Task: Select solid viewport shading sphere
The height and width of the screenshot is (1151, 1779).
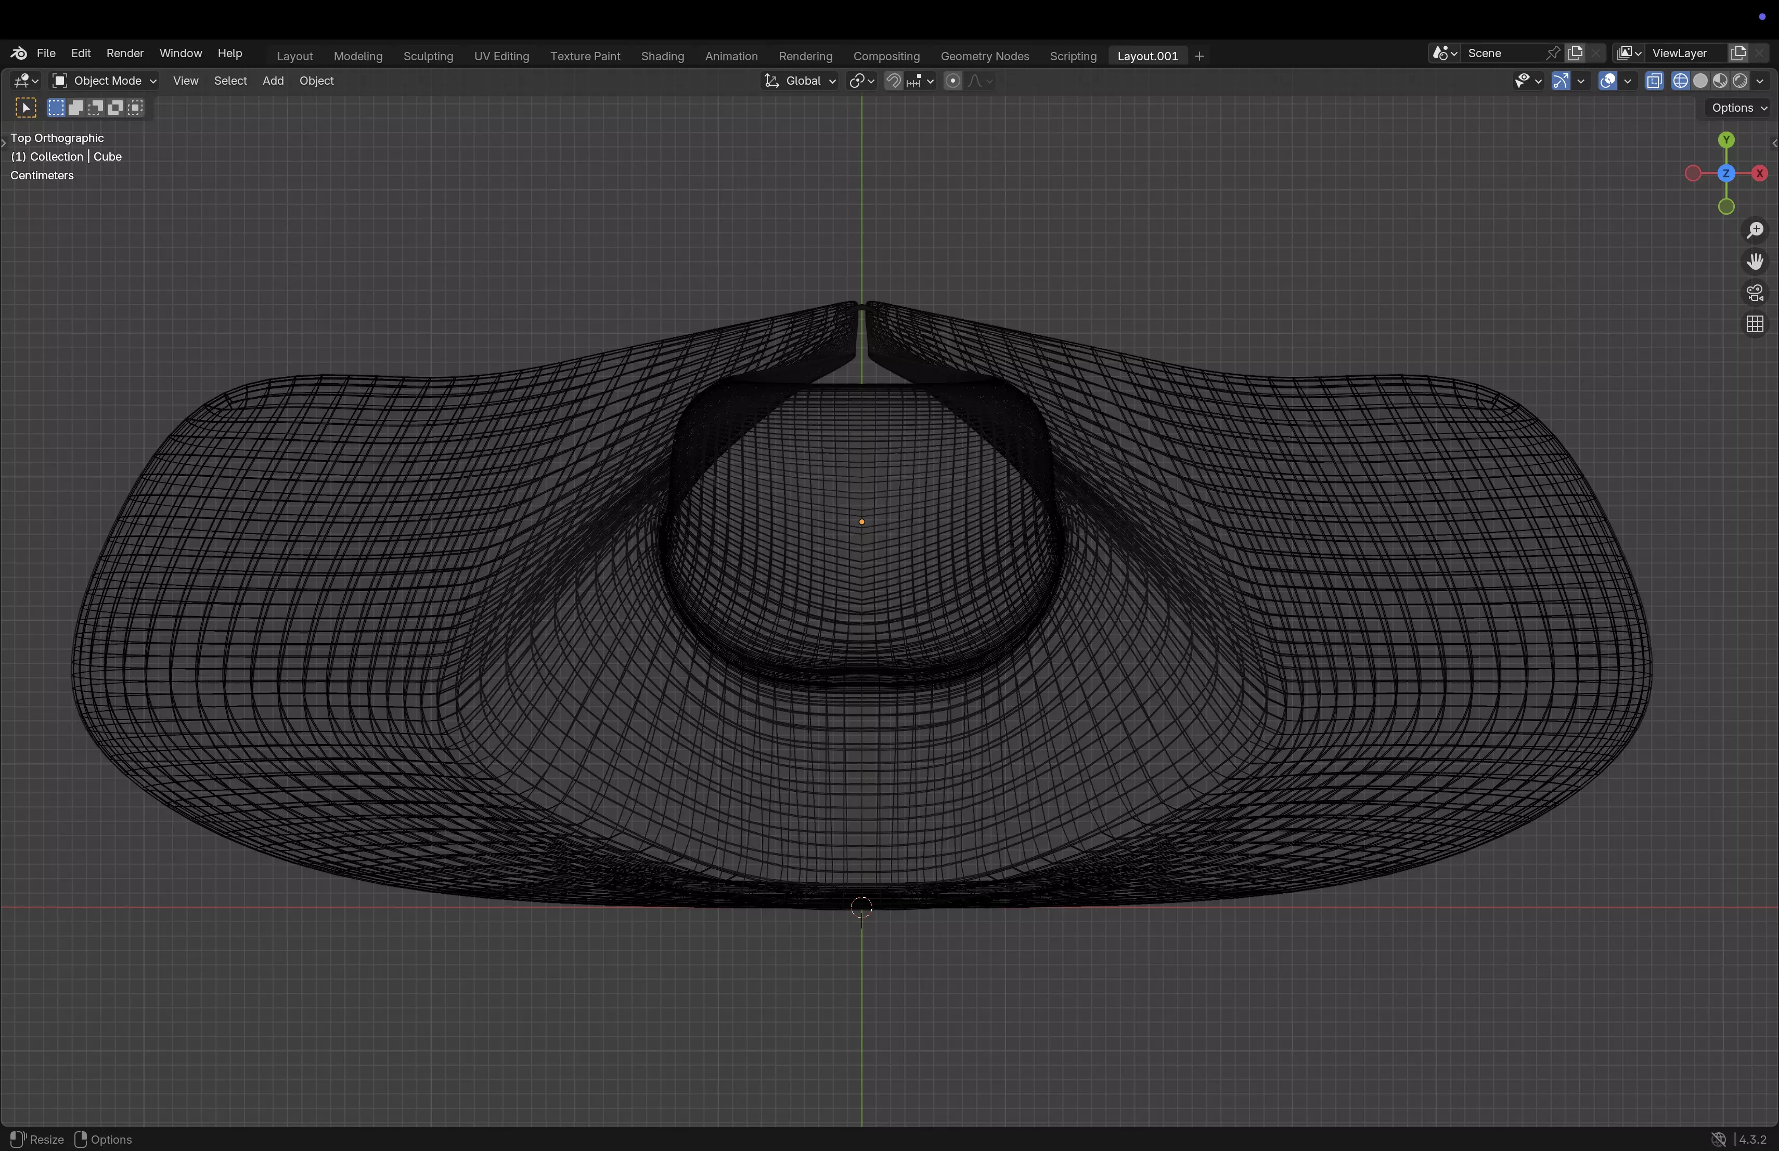Action: [x=1700, y=81]
